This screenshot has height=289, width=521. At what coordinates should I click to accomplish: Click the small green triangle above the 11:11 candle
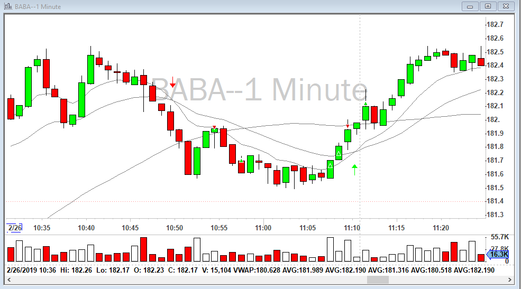point(365,104)
